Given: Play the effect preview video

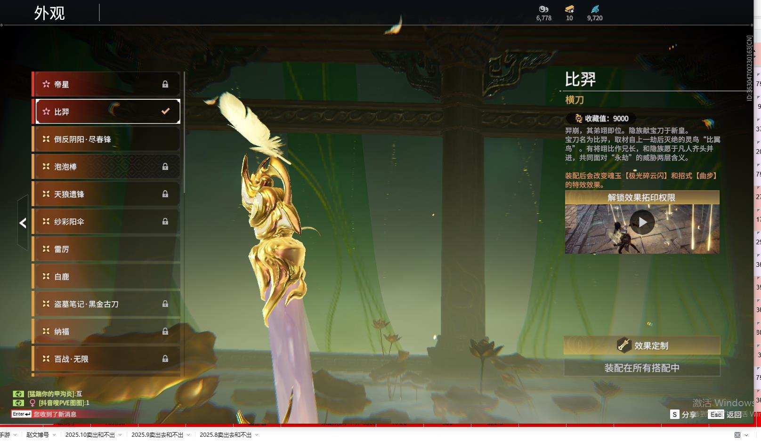Looking at the screenshot, I should pos(642,222).
